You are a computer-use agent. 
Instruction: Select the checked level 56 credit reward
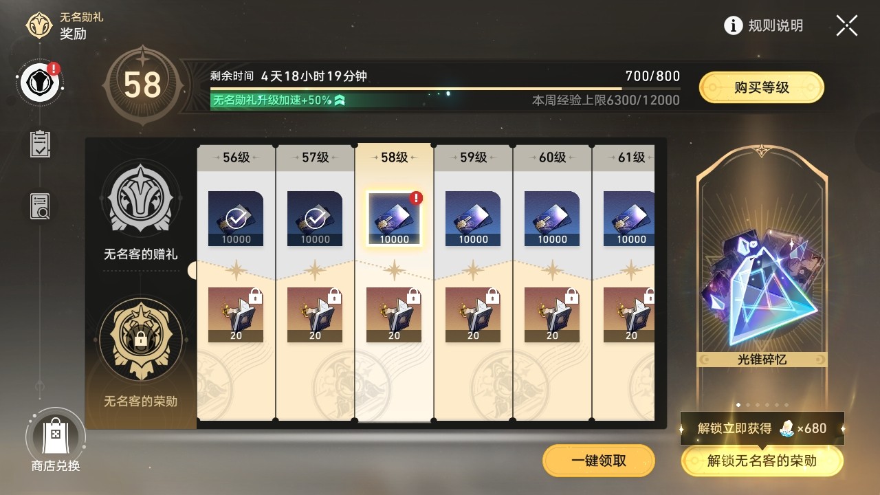point(236,219)
